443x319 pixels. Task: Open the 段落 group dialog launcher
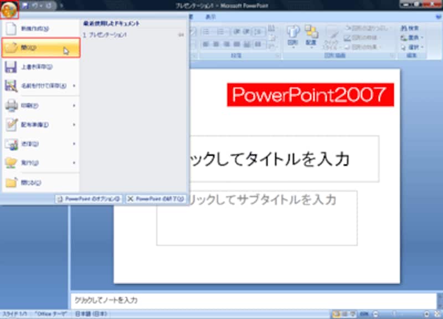click(x=278, y=56)
